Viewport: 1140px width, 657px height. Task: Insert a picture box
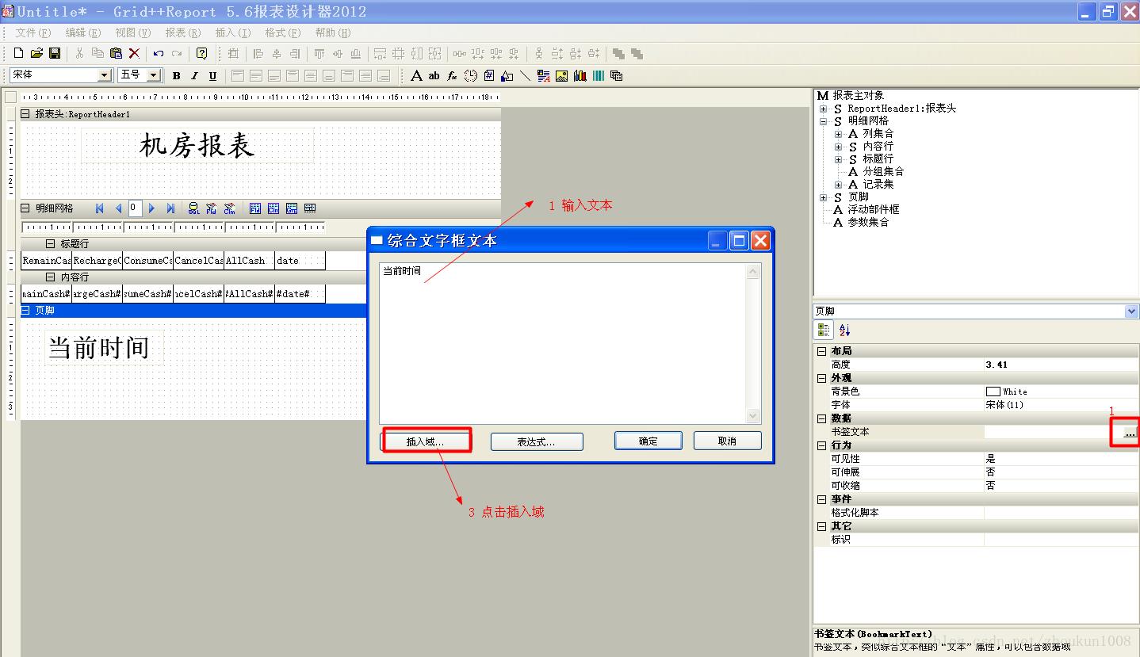point(561,75)
